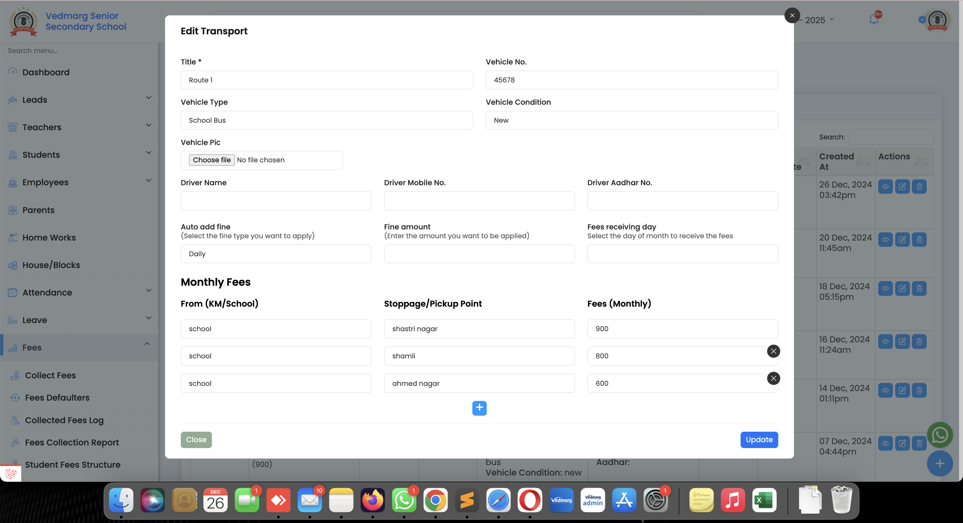Click the delete icon for sixth transport record
Screen dimensions: 963x523
coord(918,442)
